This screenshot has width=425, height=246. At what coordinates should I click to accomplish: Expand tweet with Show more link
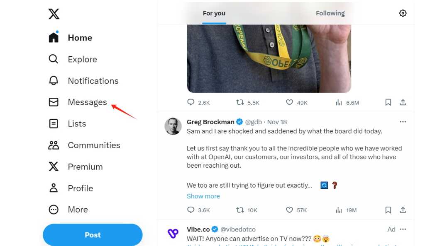pos(203,196)
